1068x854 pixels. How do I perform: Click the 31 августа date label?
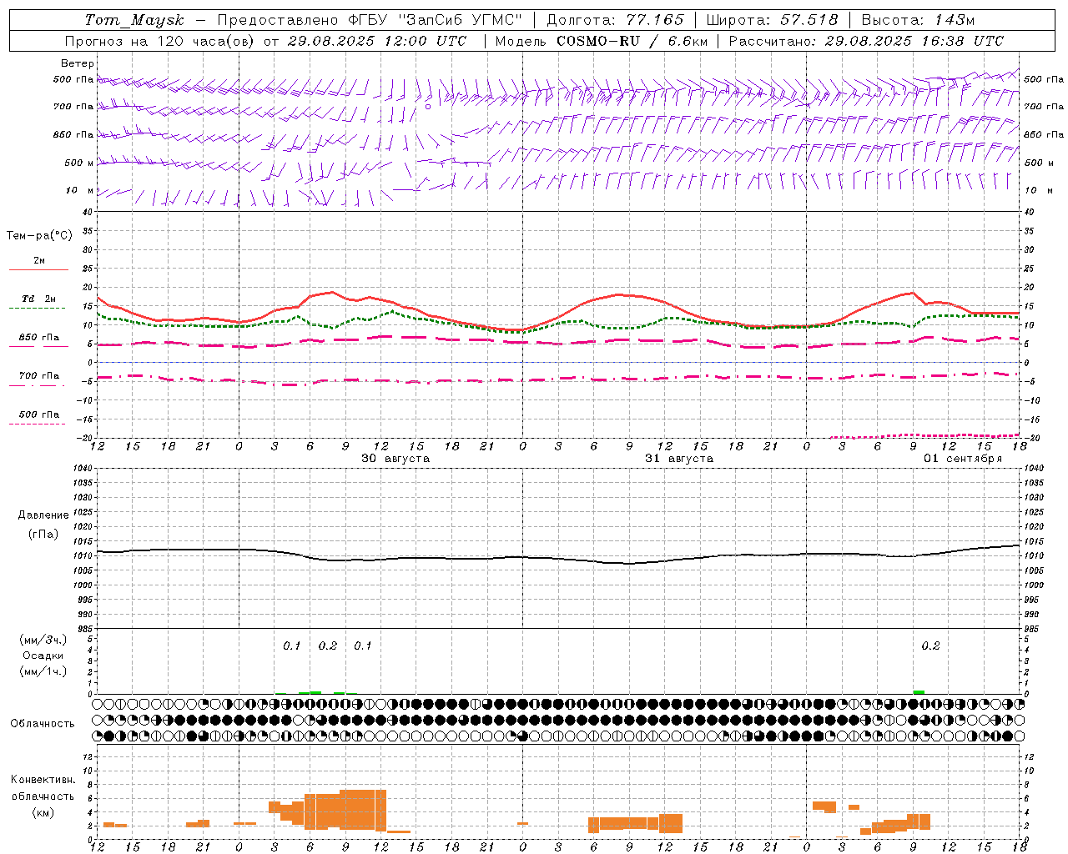(x=679, y=459)
